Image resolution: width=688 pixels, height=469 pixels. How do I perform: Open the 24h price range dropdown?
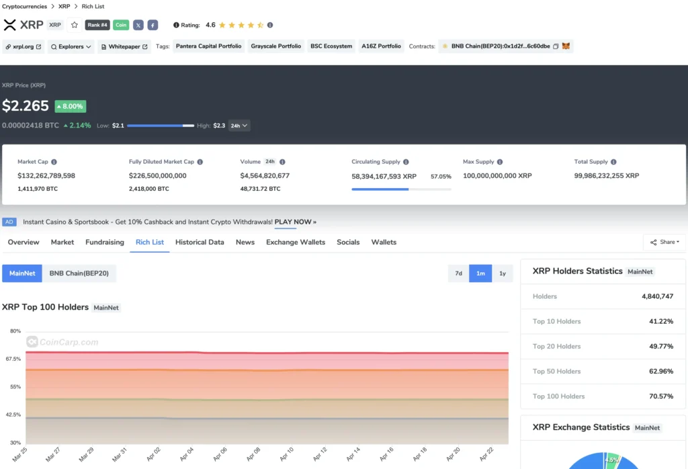[x=239, y=126]
